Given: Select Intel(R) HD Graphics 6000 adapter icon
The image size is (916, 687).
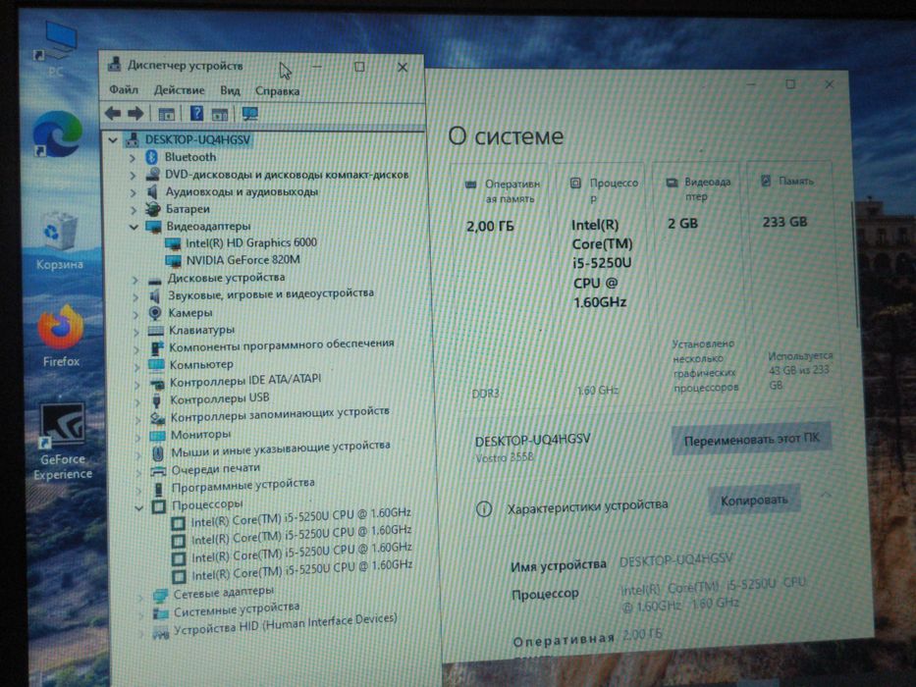Looking at the screenshot, I should pos(173,243).
